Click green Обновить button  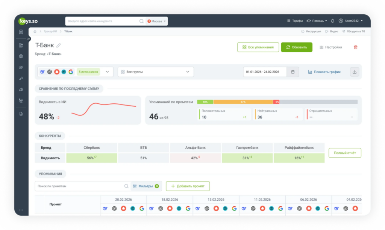click(297, 47)
